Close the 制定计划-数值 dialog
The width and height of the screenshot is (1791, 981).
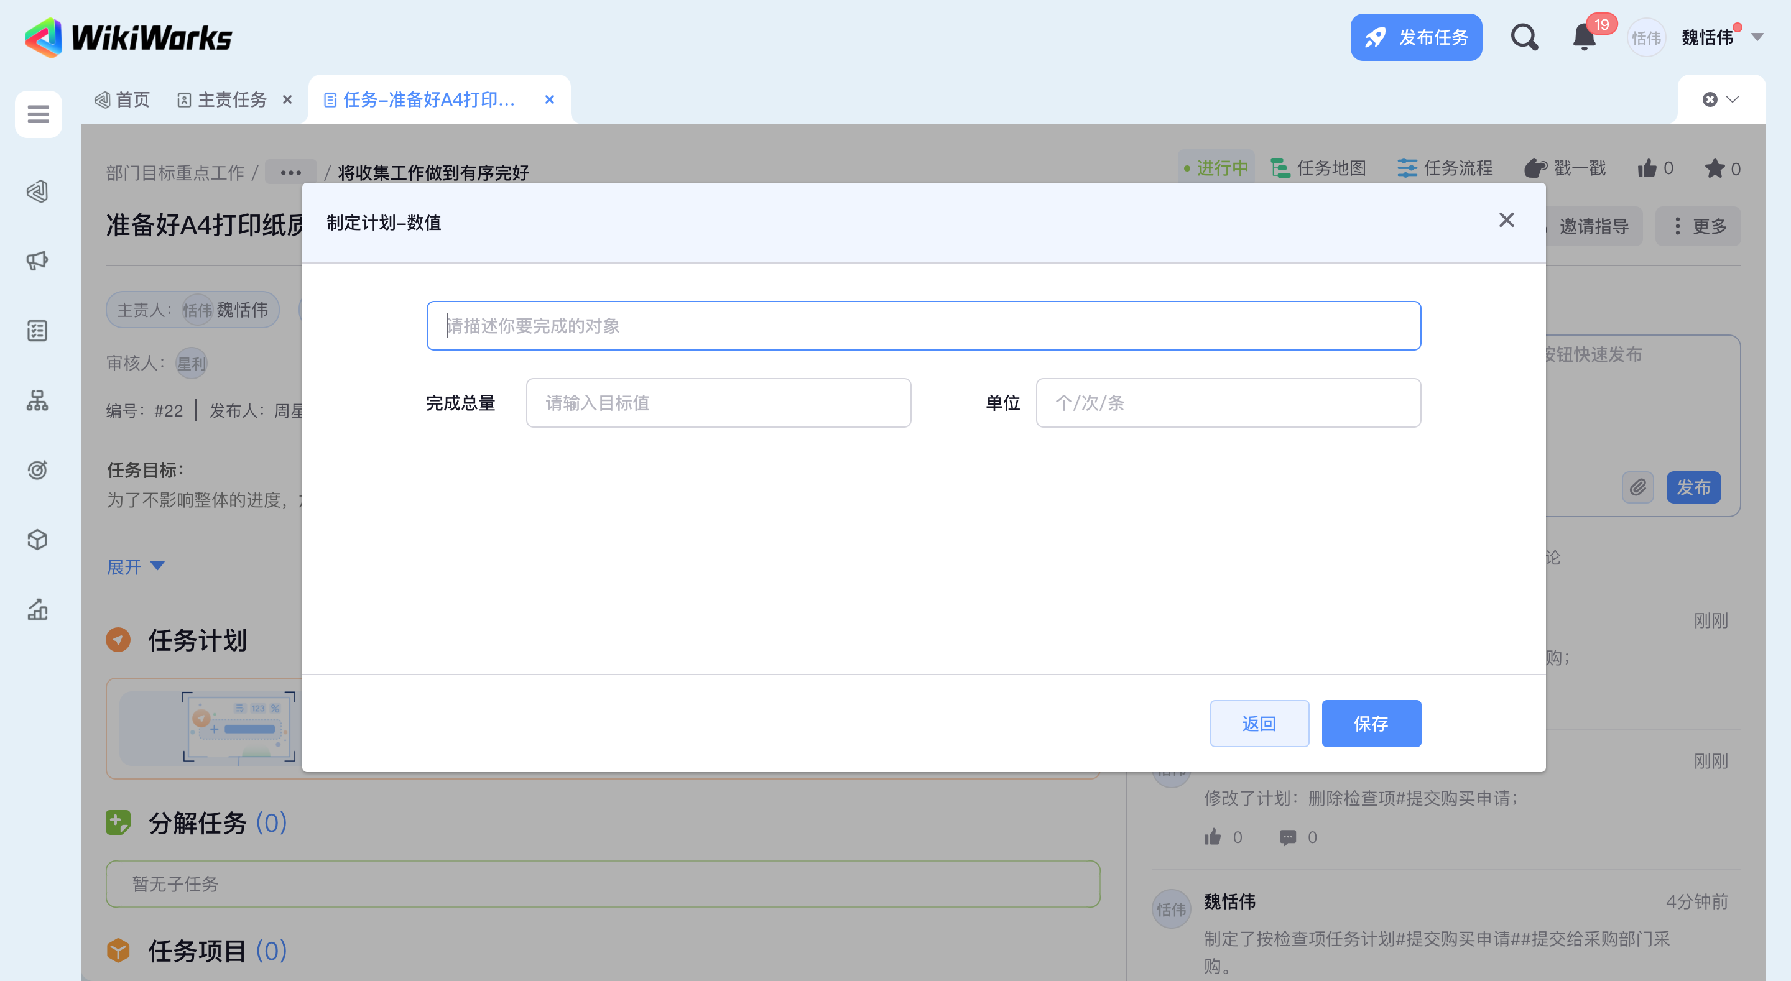[1506, 221]
